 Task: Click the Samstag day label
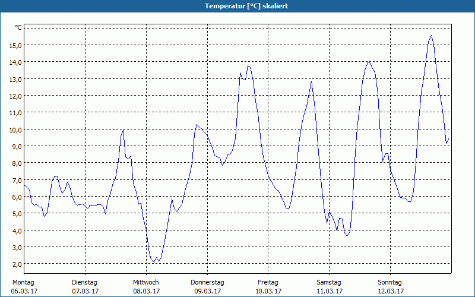(x=329, y=282)
